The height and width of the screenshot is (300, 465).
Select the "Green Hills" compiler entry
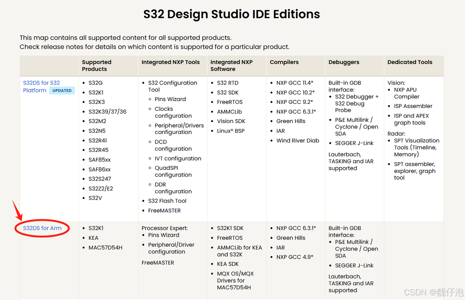pyautogui.click(x=291, y=121)
